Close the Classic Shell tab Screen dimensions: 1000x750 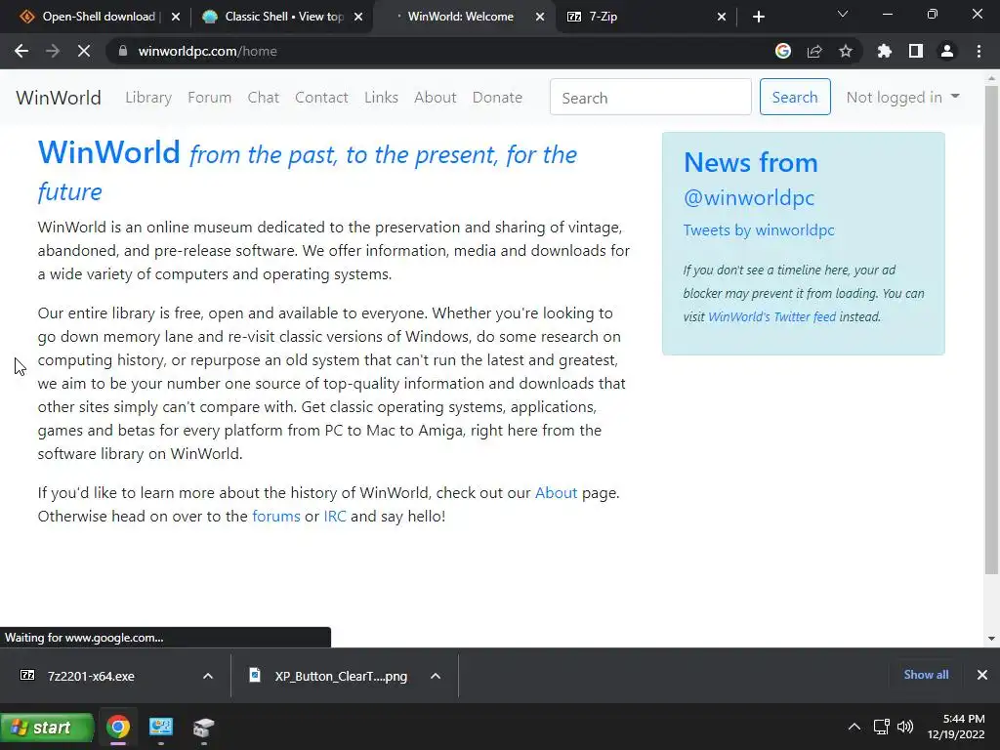pyautogui.click(x=358, y=17)
